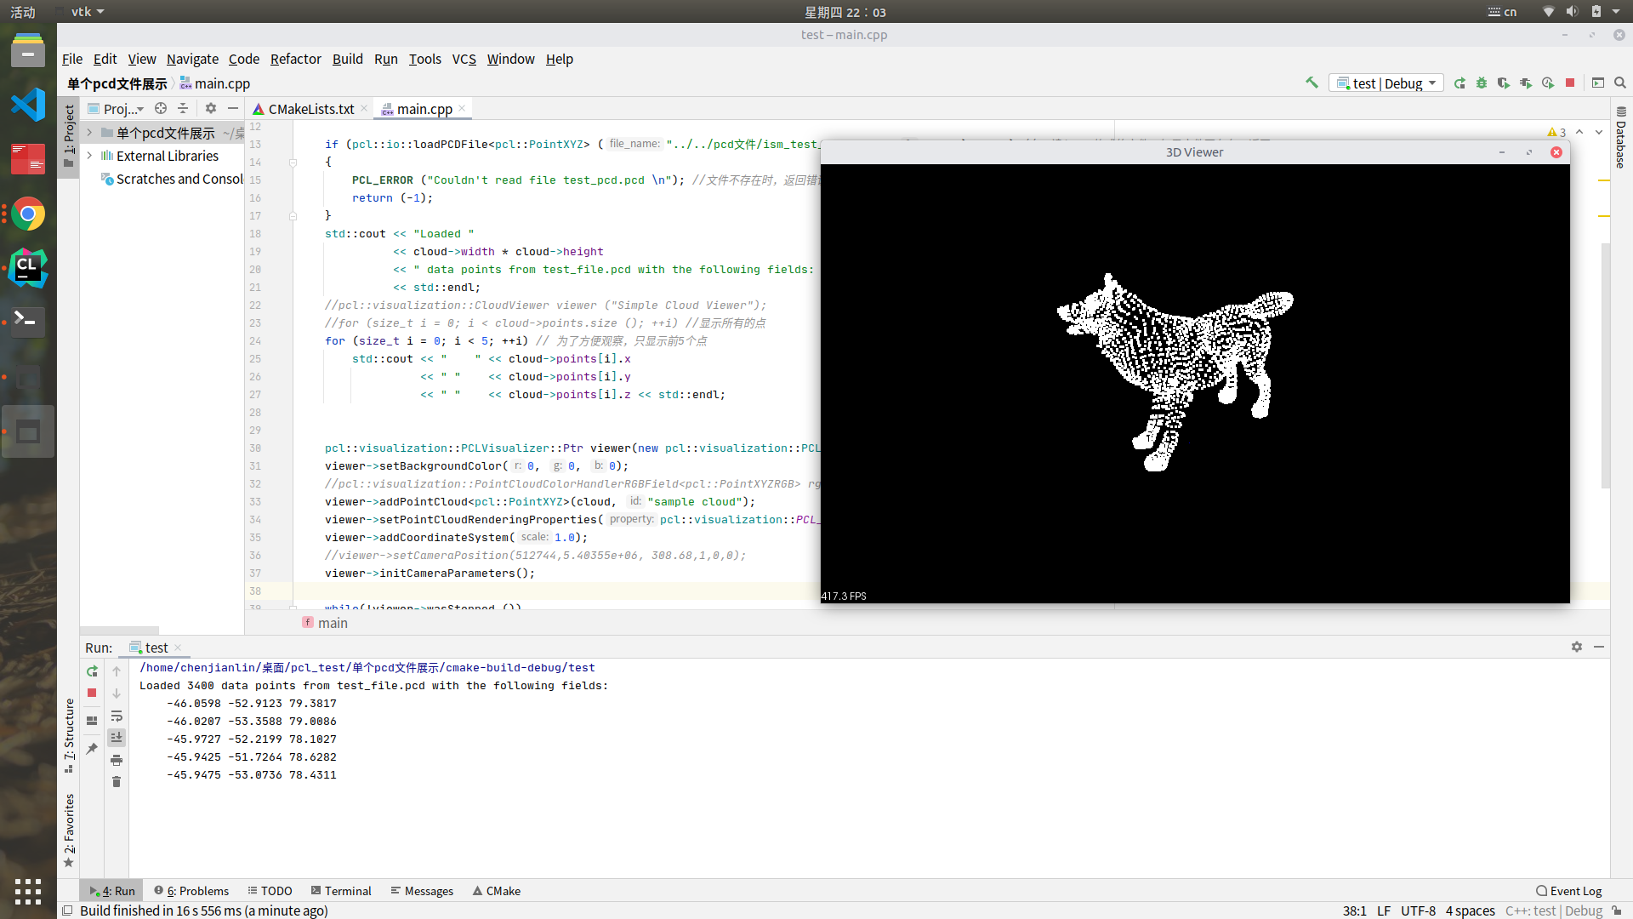This screenshot has width=1633, height=919.
Task: Expand the 单个pcd文件展示 project folder
Action: tap(89, 133)
